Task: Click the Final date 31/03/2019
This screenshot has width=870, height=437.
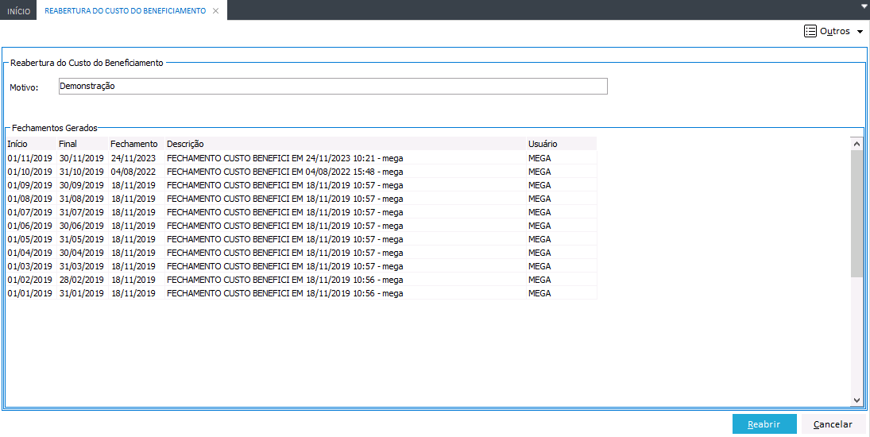Action: (82, 266)
